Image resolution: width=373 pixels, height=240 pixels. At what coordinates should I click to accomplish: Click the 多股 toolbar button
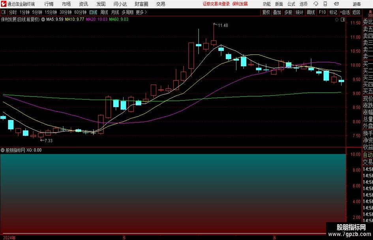(288, 12)
